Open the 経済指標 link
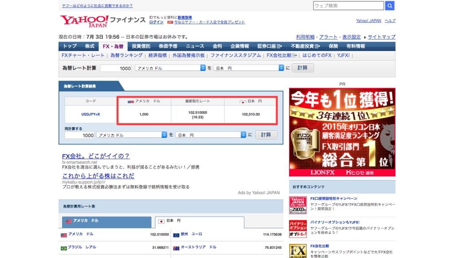The image size is (454, 258). (x=157, y=55)
